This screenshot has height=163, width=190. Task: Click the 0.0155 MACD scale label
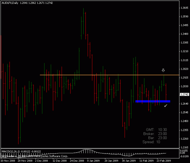point(184,151)
